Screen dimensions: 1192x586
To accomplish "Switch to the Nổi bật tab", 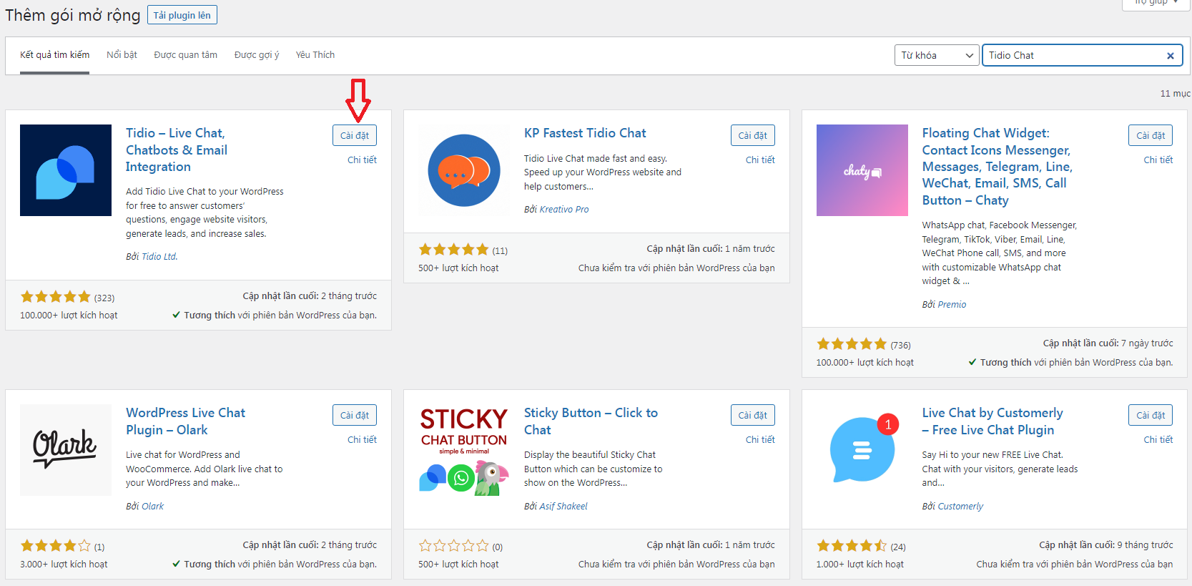I will 122,55.
